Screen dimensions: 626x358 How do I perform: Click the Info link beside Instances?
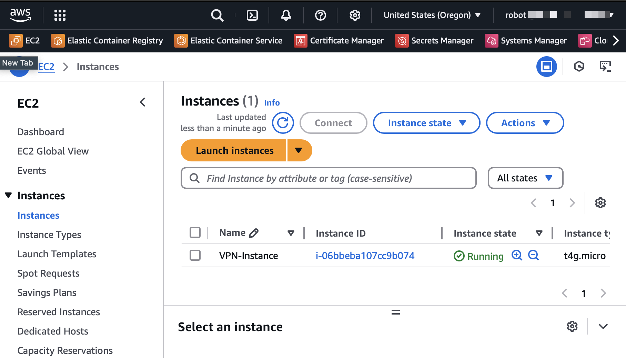point(272,102)
